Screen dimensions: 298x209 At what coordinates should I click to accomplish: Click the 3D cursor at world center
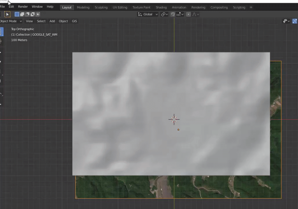pos(174,119)
